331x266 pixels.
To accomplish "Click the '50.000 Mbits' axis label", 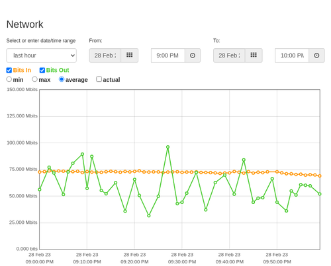I will tap(23, 196).
